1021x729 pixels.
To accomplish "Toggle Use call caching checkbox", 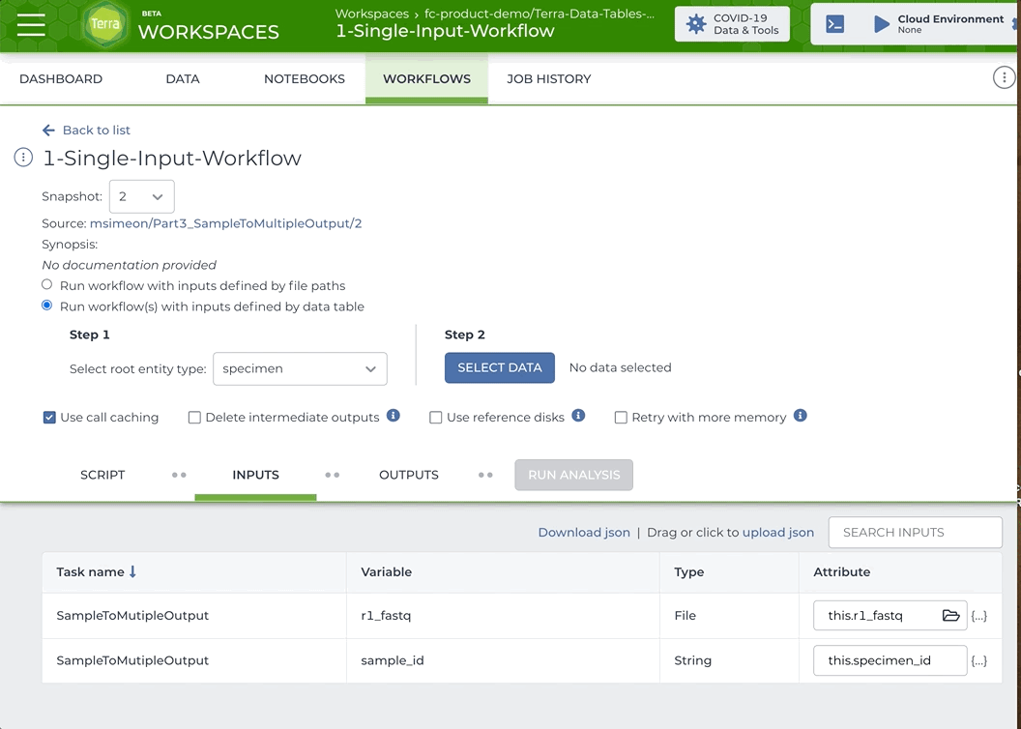I will (x=49, y=418).
